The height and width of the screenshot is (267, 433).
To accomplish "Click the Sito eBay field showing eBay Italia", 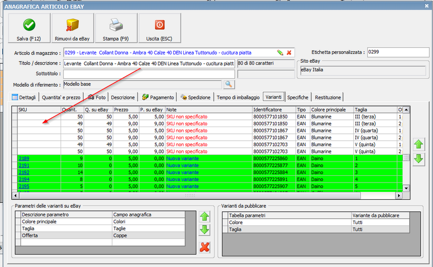I will tap(363, 70).
